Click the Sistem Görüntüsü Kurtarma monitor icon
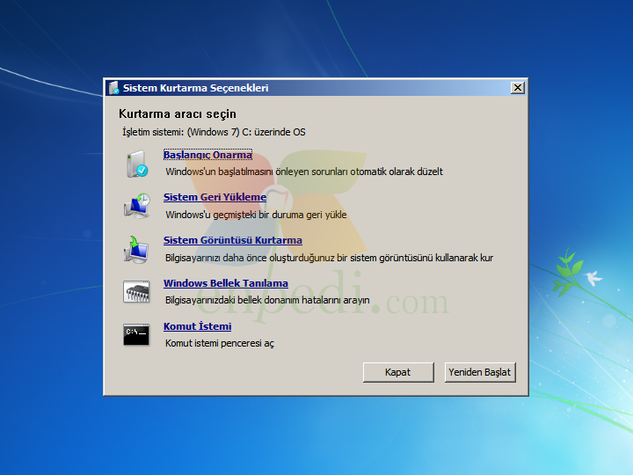Screen dimensions: 633x475 click(136, 250)
